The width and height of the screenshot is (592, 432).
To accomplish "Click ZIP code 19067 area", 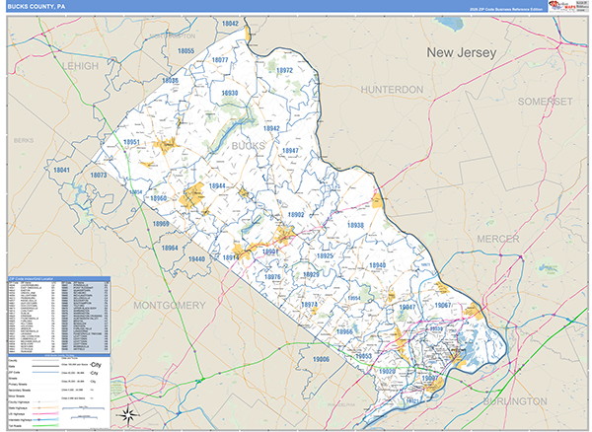I will [443, 306].
